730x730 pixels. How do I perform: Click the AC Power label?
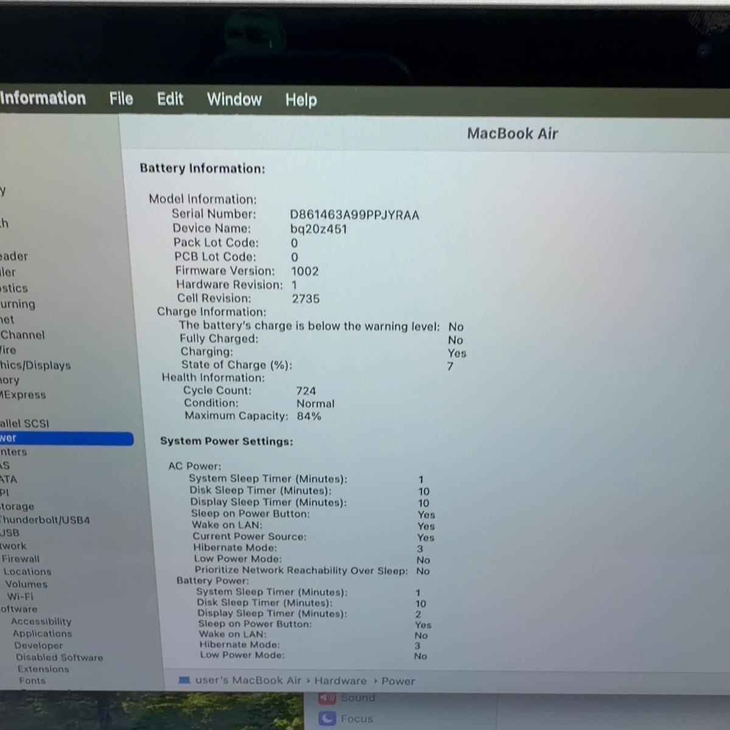coord(195,466)
